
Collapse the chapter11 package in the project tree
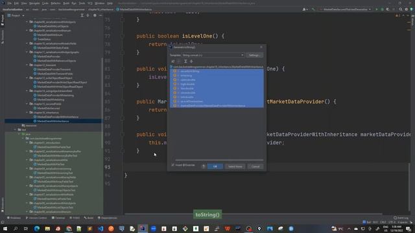point(27,52)
